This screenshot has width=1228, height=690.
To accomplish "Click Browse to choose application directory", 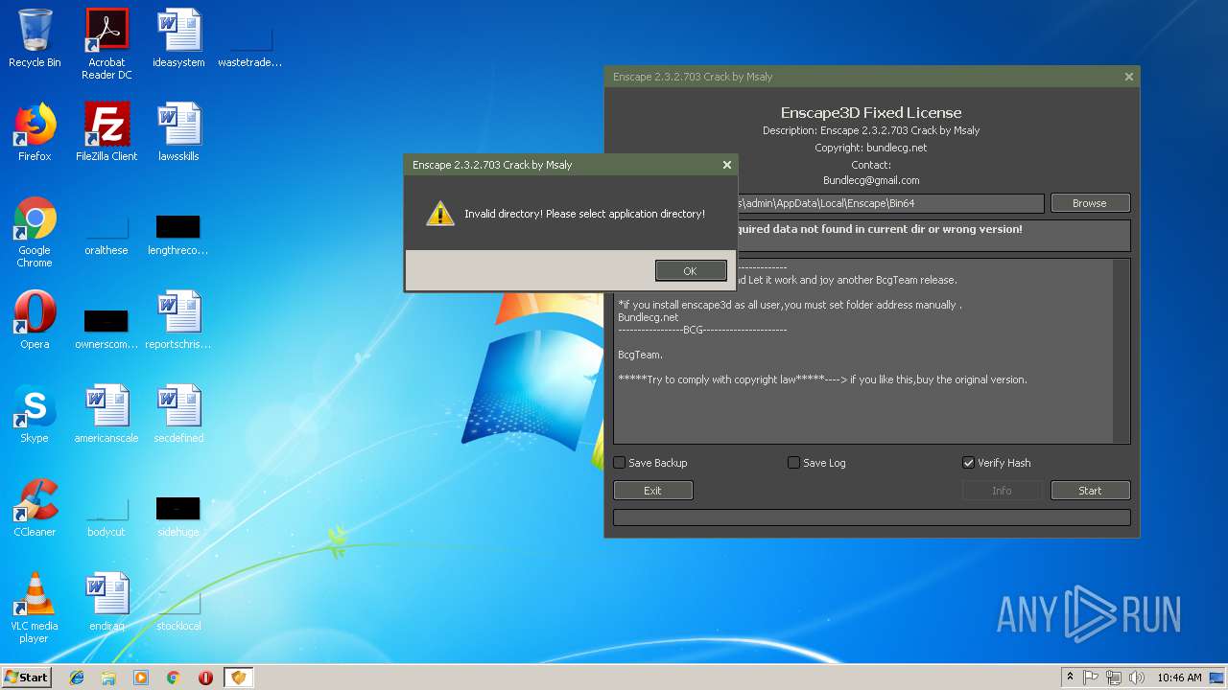I will 1090,203.
